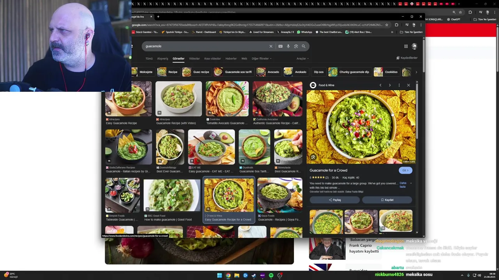The height and width of the screenshot is (280, 499).
Task: Show next image in preview panel
Action: coord(389,85)
